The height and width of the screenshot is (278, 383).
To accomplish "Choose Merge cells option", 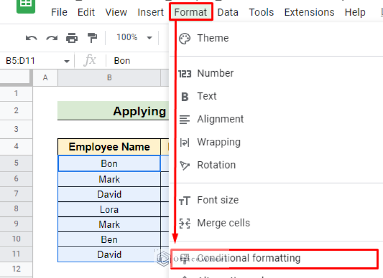I will click(223, 223).
